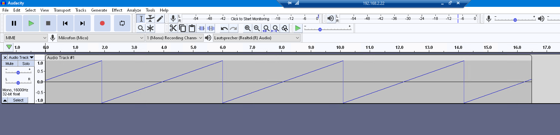Click the Zoom Toggle icon

(284, 28)
